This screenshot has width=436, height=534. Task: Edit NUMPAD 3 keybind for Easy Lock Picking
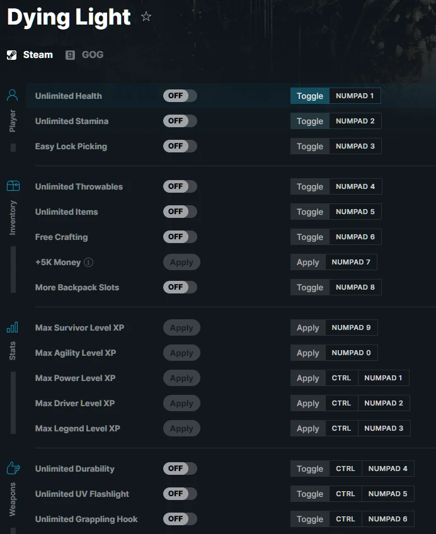point(355,146)
